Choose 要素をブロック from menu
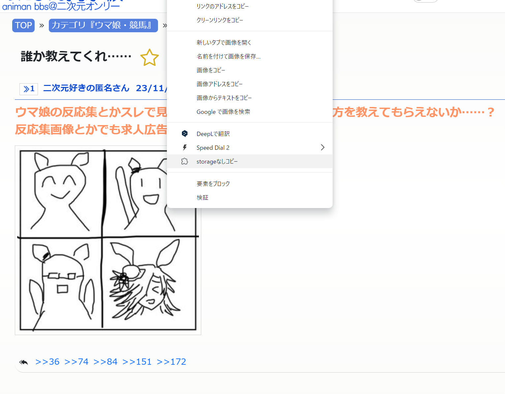 click(250, 183)
